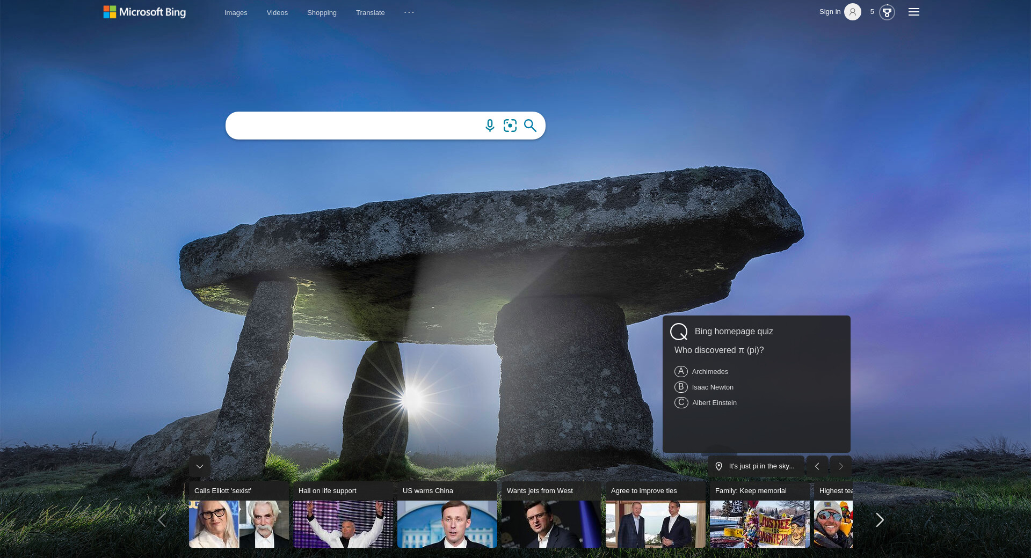This screenshot has width=1031, height=558.
Task: Click the microphone voice search icon
Action: click(x=489, y=126)
